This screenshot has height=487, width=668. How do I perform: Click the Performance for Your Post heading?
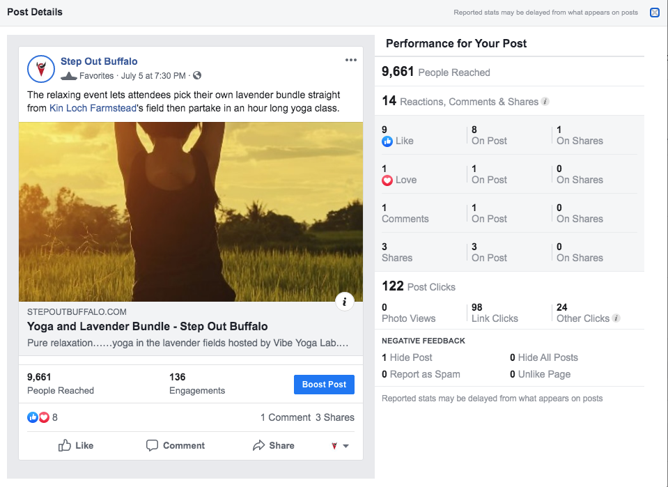[x=456, y=43]
